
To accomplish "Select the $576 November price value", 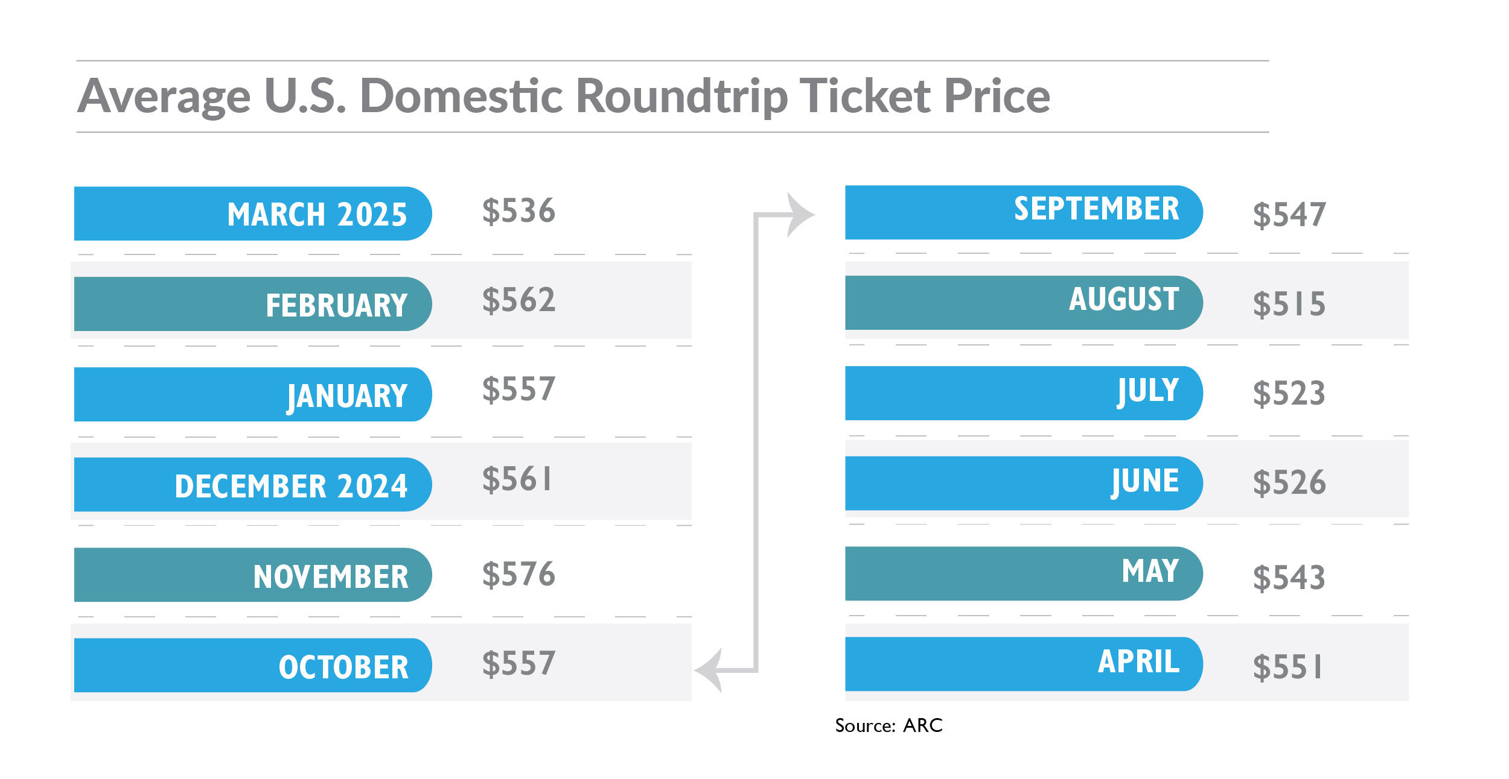I will 518,574.
